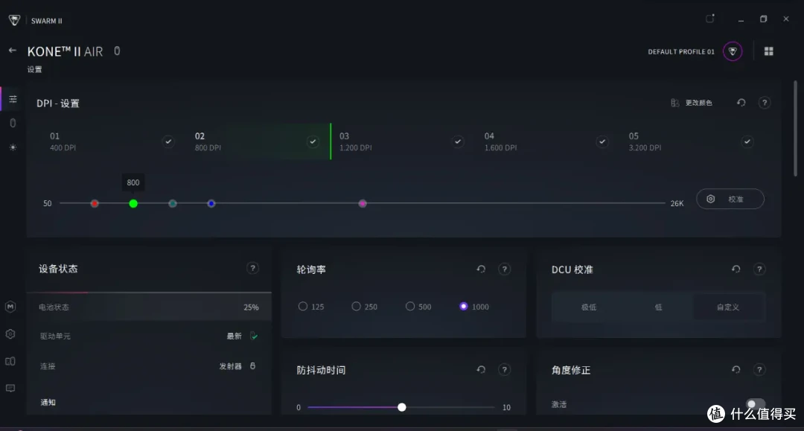Show help for 设备状态 panel
The height and width of the screenshot is (431, 804).
pyautogui.click(x=252, y=268)
